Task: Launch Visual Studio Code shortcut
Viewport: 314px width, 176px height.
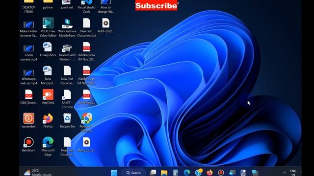Action: point(86,6)
